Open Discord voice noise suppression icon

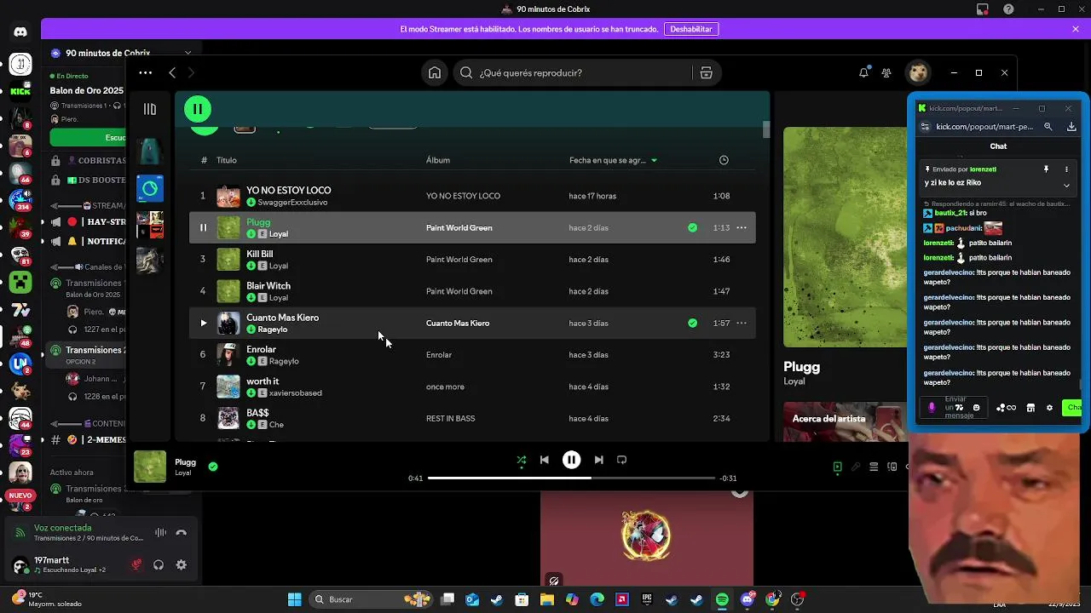(160, 533)
